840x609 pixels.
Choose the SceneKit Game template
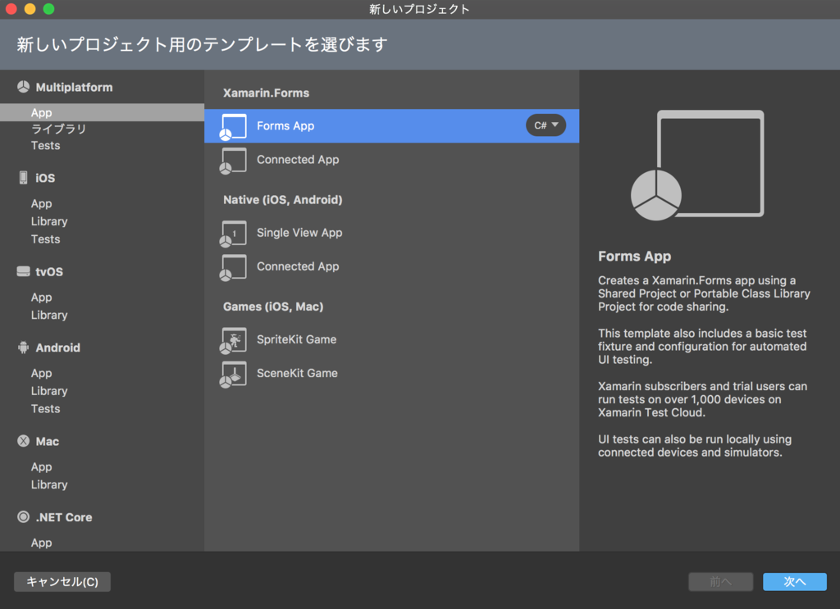click(x=391, y=373)
